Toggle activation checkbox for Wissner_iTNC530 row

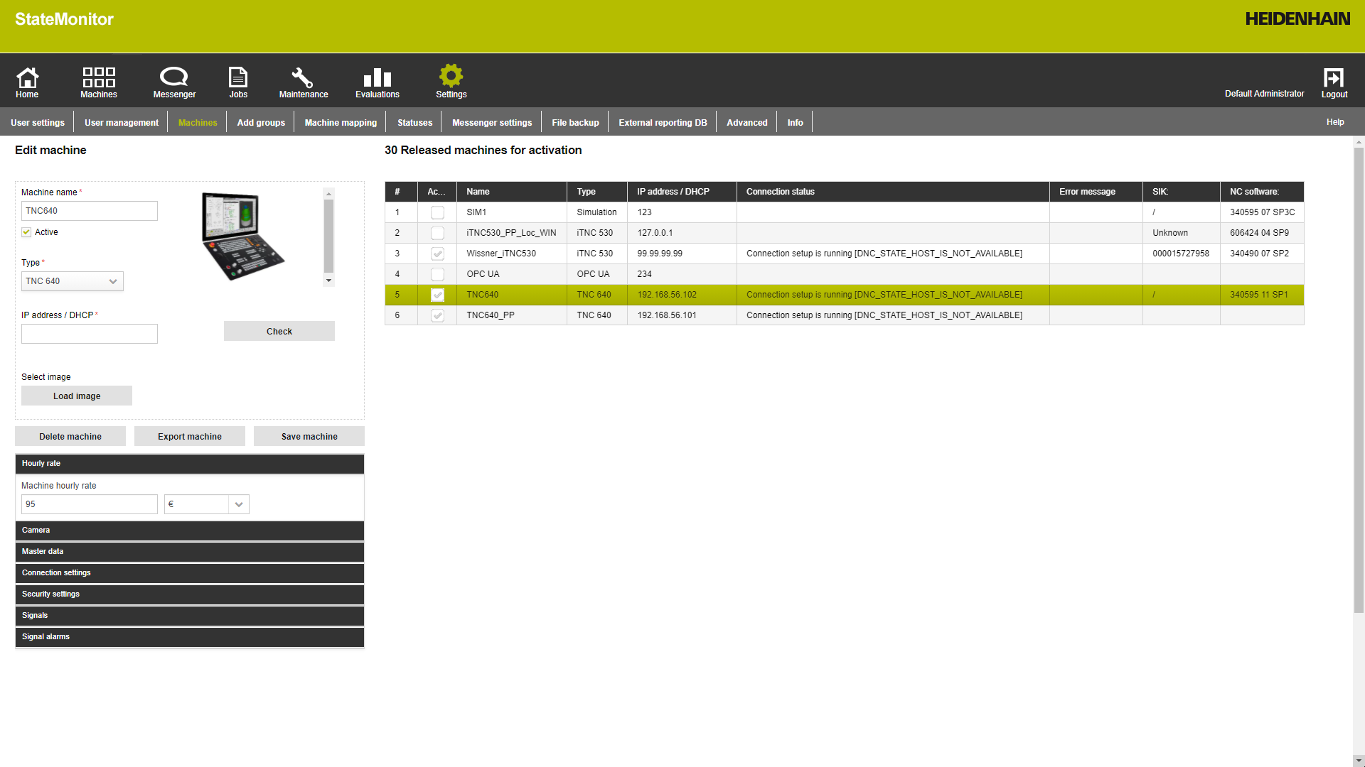point(437,254)
